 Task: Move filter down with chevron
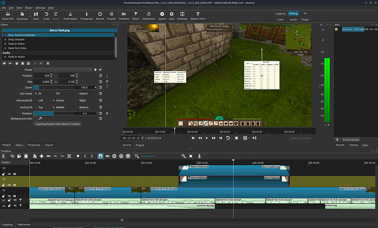[41, 63]
